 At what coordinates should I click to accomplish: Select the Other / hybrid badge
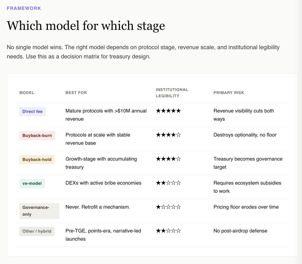click(37, 231)
